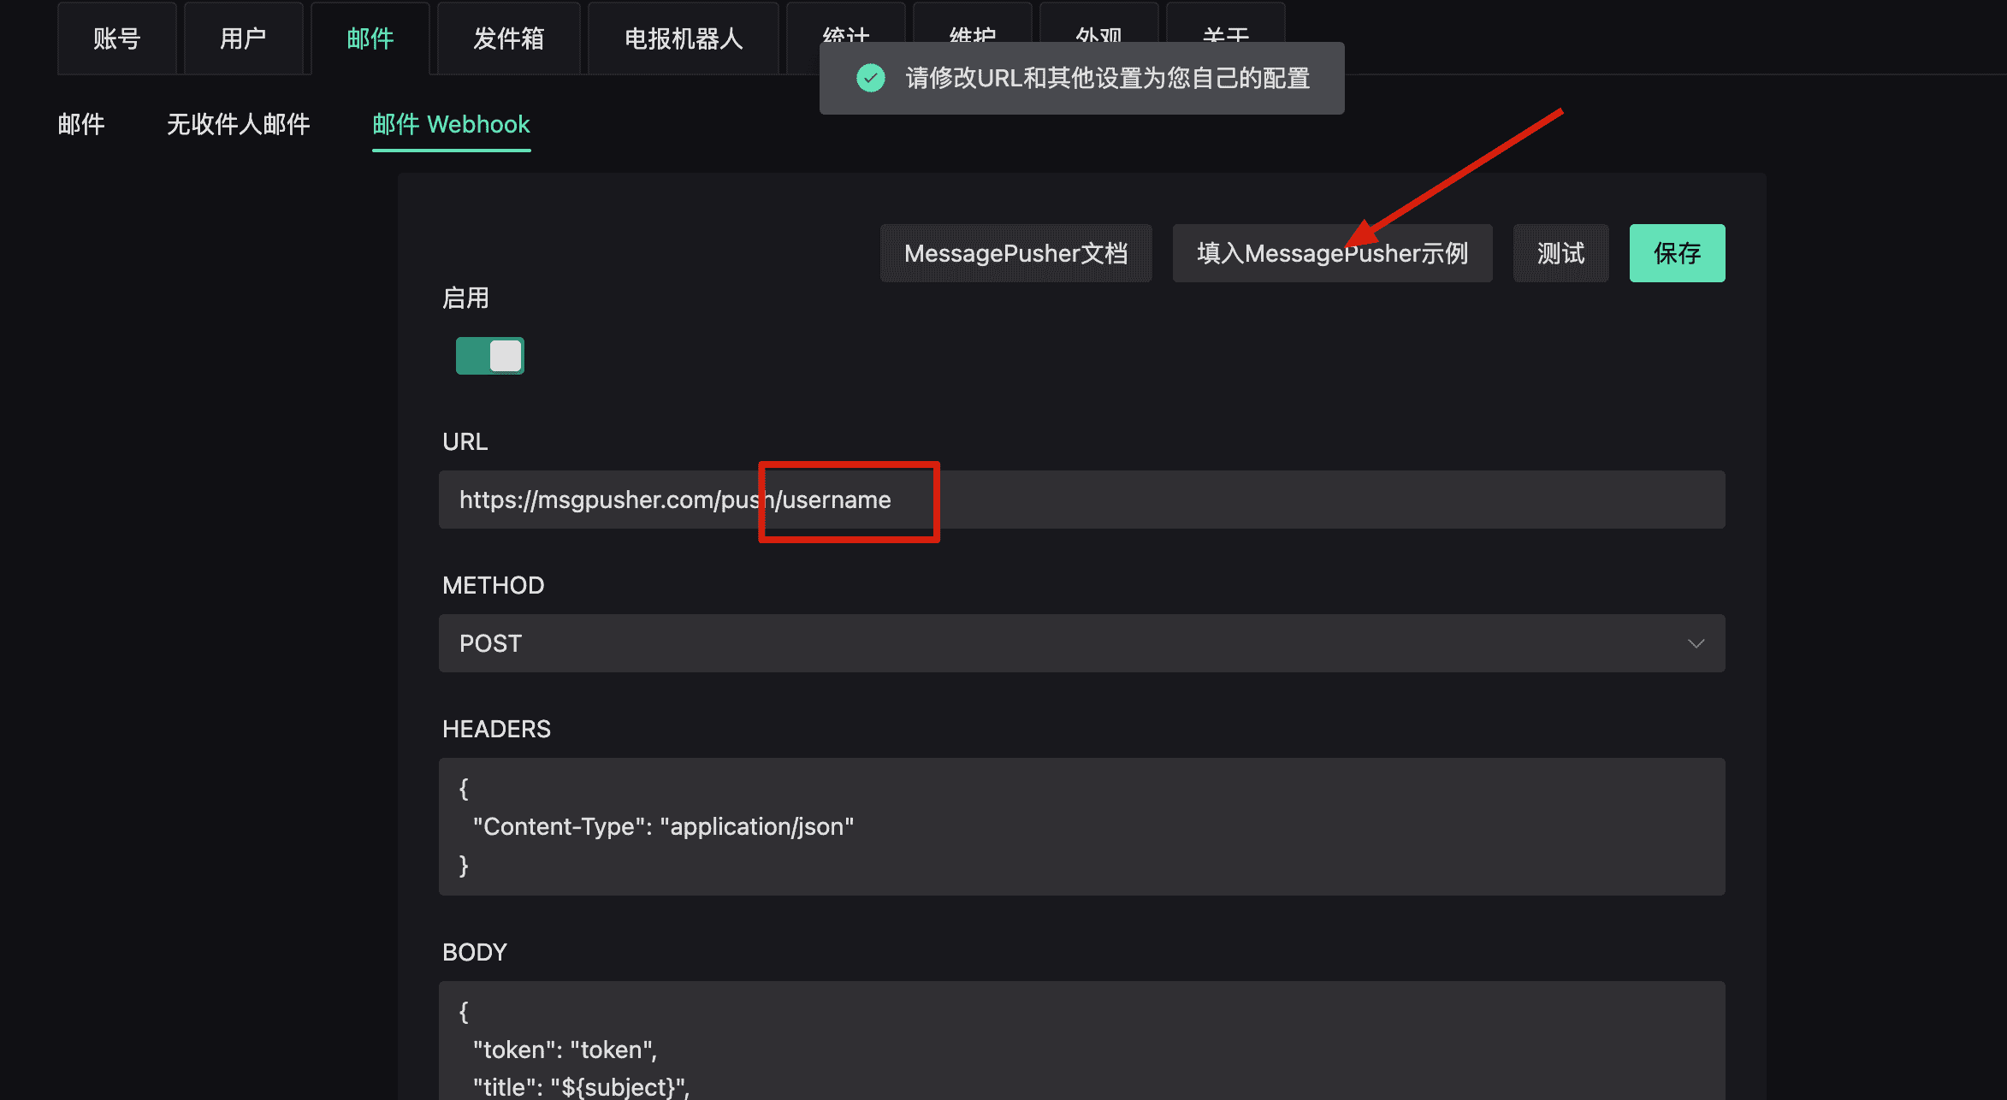Switch to the 账号 tab

[x=116, y=38]
